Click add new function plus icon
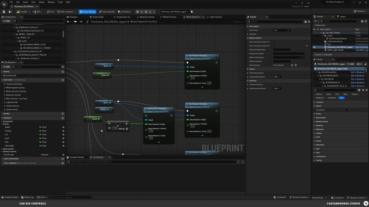 coord(63,80)
